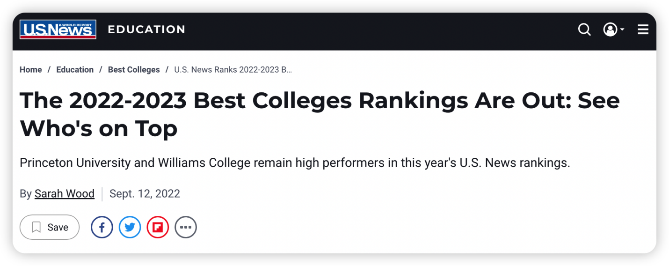Open author Sarah Wood's profile

click(65, 193)
